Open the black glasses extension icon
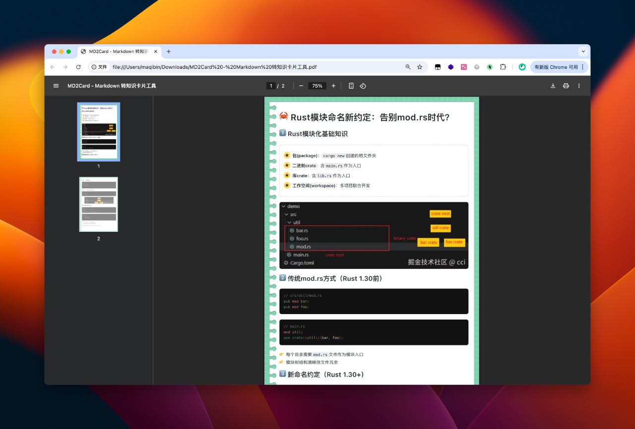The image size is (635, 429). 438,67
